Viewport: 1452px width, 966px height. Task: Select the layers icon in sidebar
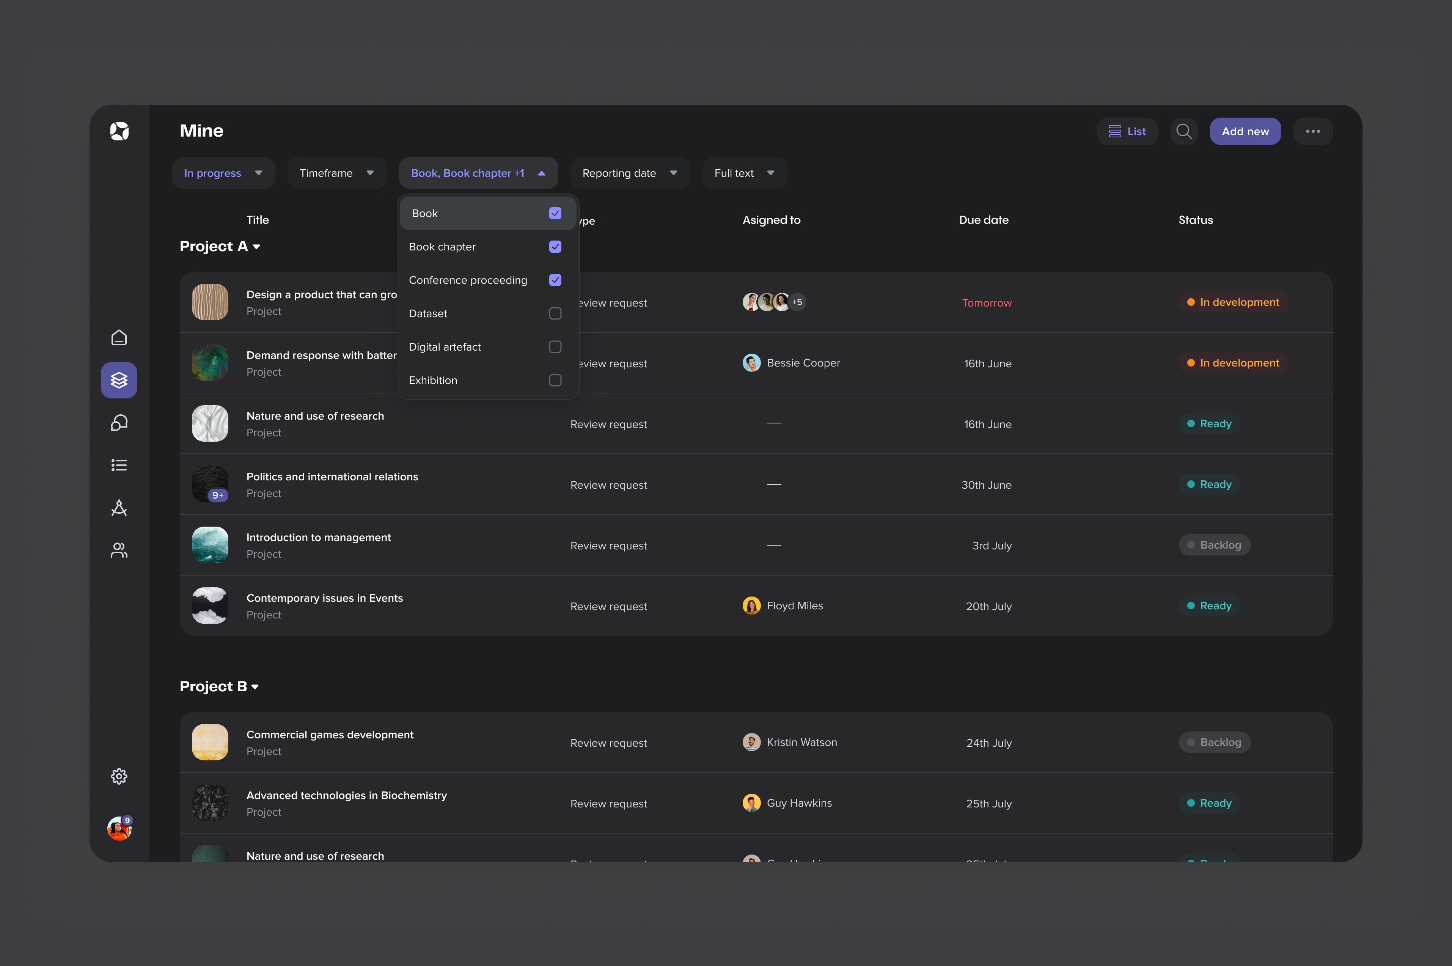(119, 380)
